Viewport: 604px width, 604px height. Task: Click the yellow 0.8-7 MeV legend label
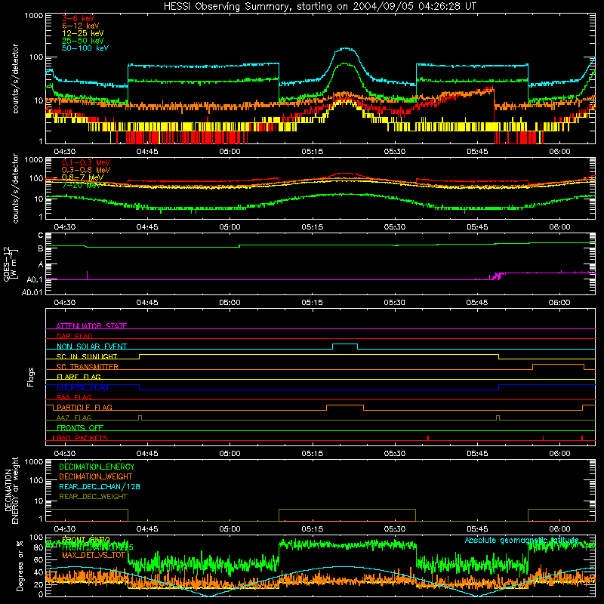click(x=82, y=177)
